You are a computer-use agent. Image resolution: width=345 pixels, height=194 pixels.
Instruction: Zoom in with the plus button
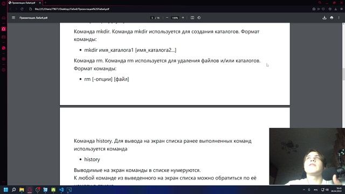(x=183, y=18)
